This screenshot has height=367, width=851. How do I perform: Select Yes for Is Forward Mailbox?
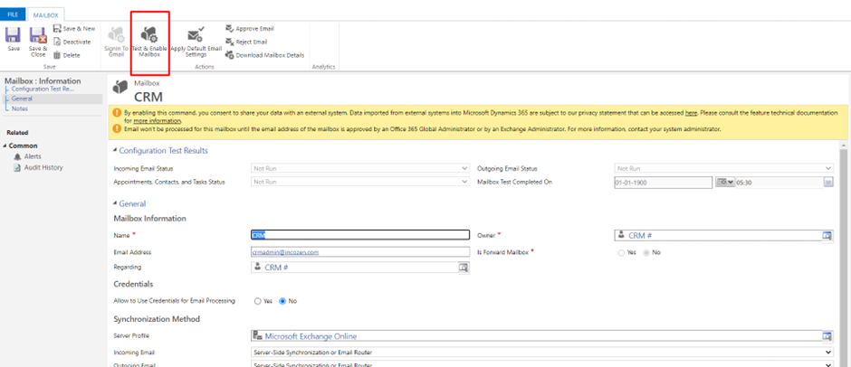621,252
